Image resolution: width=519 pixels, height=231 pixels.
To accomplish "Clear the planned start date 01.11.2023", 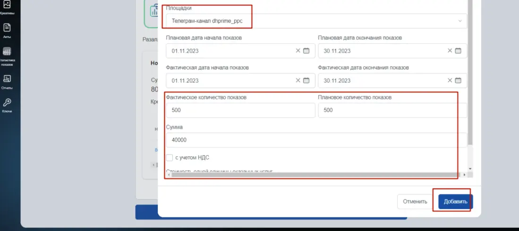I will coord(298,51).
